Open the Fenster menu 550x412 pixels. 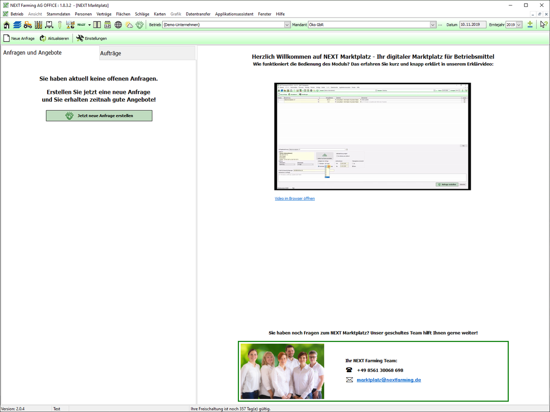pos(264,14)
